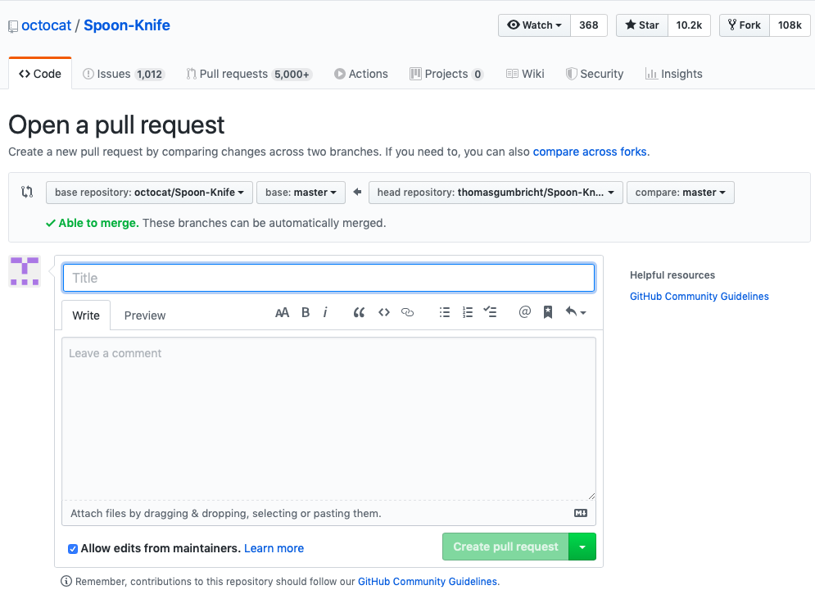Viewport: 815px width, 599px height.
Task: Add a link with the link icon
Action: [x=407, y=312]
